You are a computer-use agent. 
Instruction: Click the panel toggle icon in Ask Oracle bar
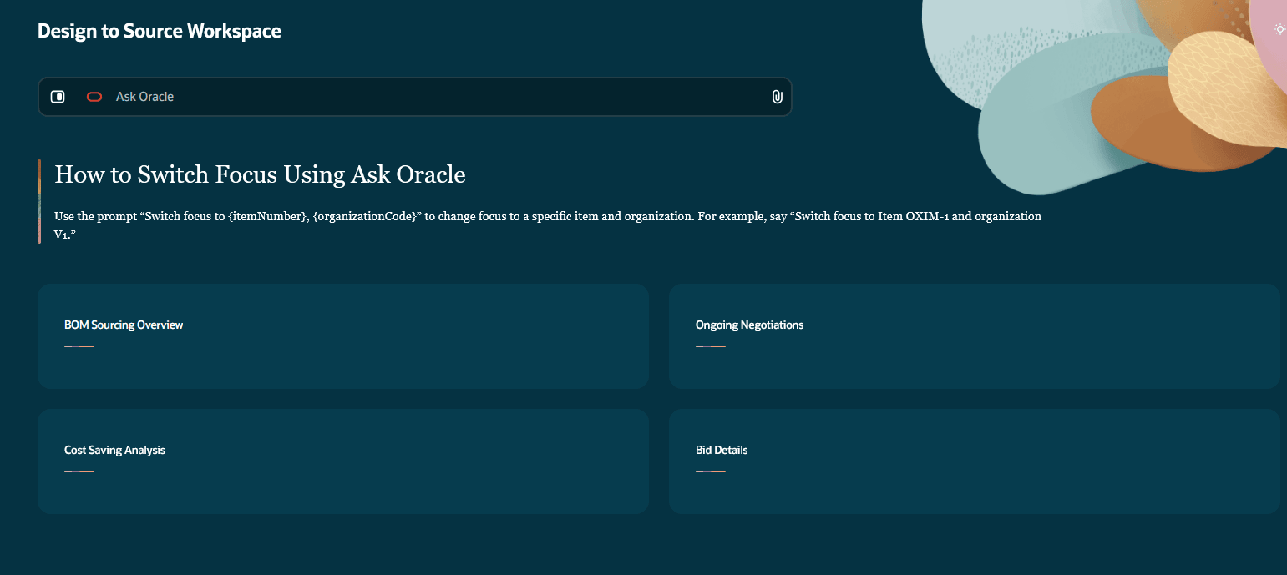point(58,97)
